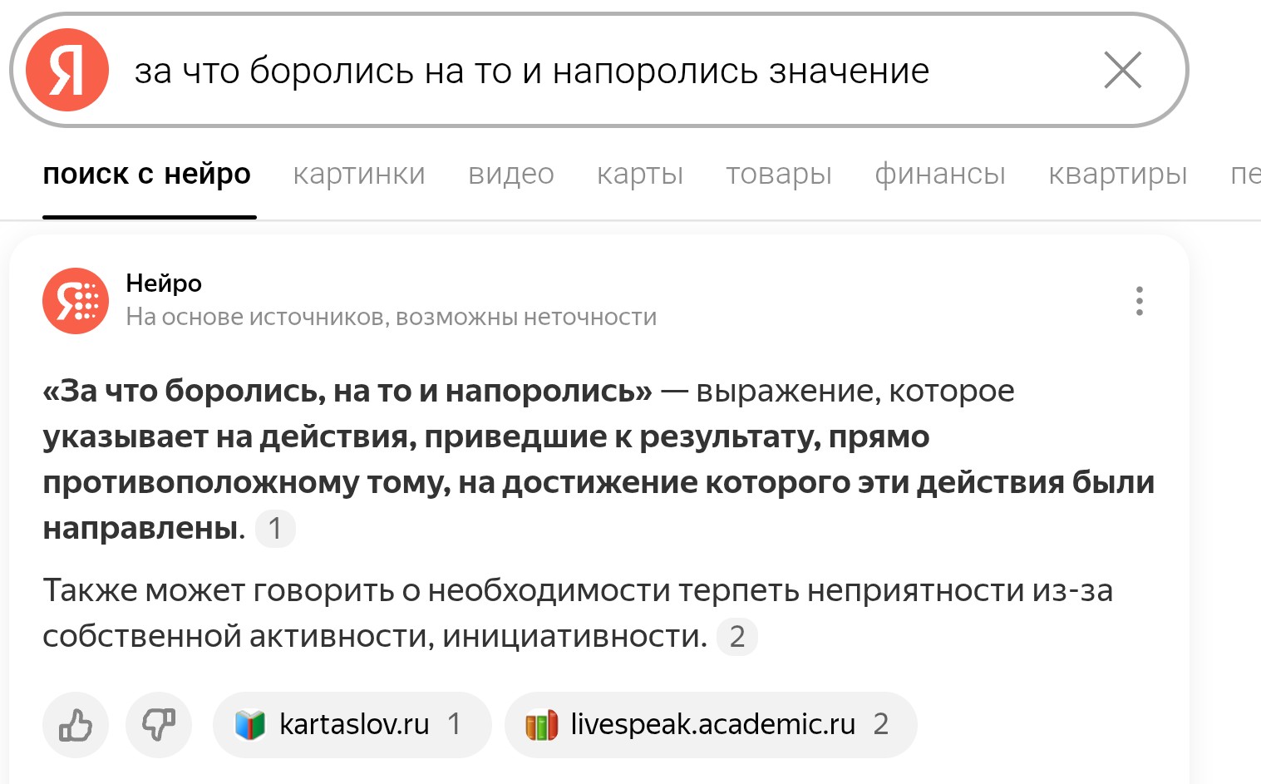1261x784 pixels.
Task: Switch to the картинки tab
Action: [x=359, y=174]
